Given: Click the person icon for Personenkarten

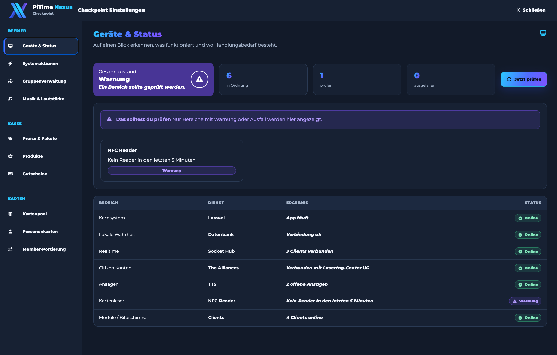Looking at the screenshot, I should click(11, 232).
